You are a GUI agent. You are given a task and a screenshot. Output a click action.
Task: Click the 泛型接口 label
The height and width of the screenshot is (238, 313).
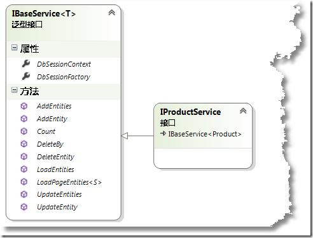tap(27, 25)
